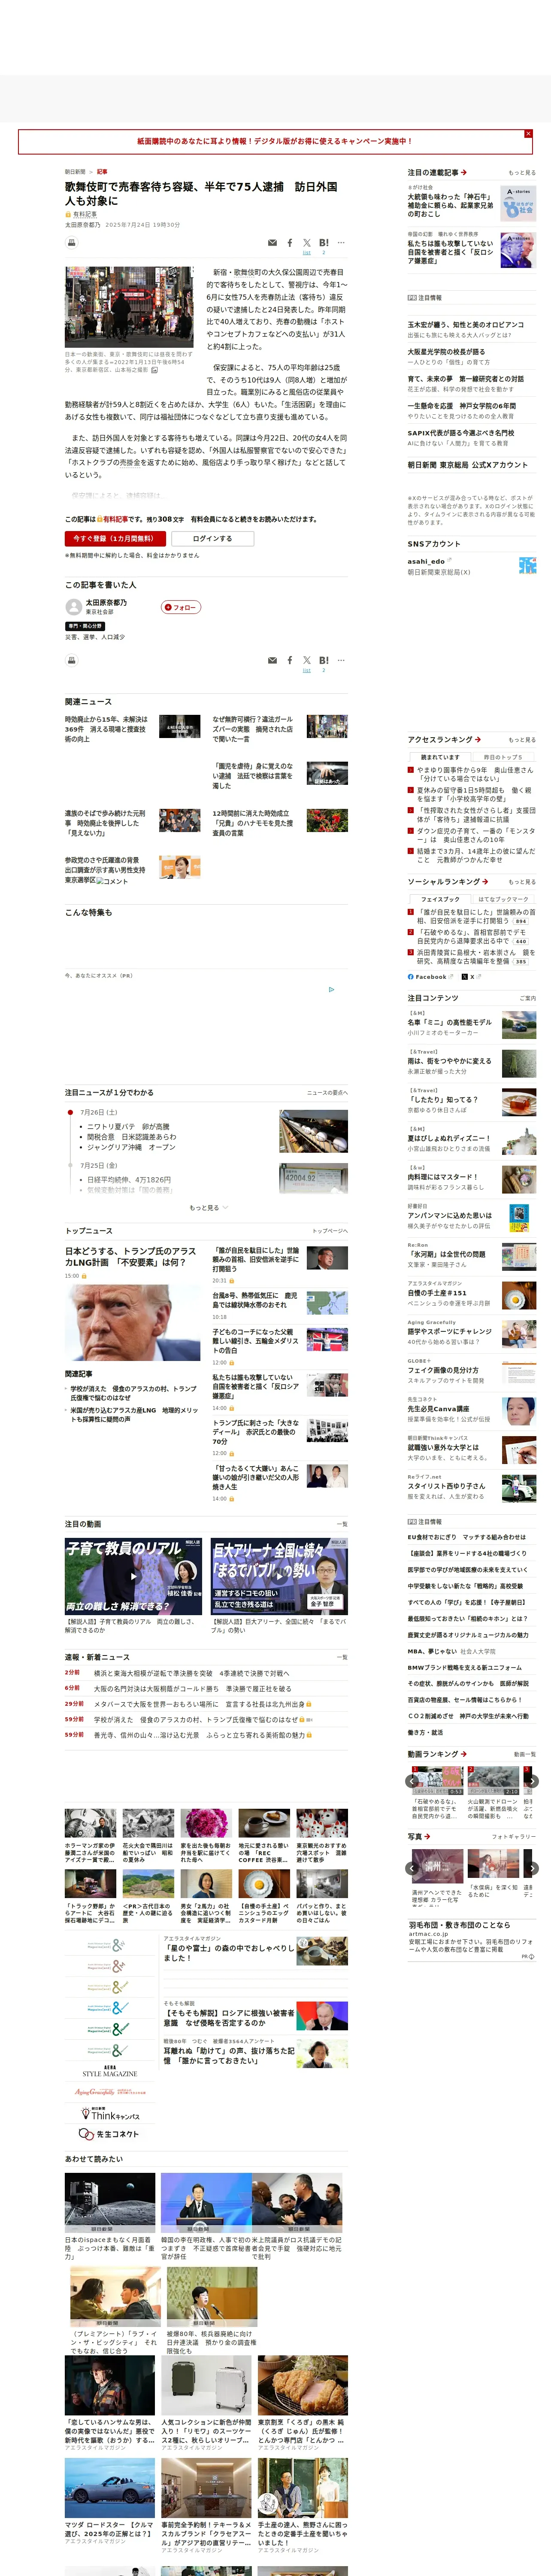551x2576 pixels.
Task: Open ニュースの要点へ link
Action: click(x=327, y=1093)
